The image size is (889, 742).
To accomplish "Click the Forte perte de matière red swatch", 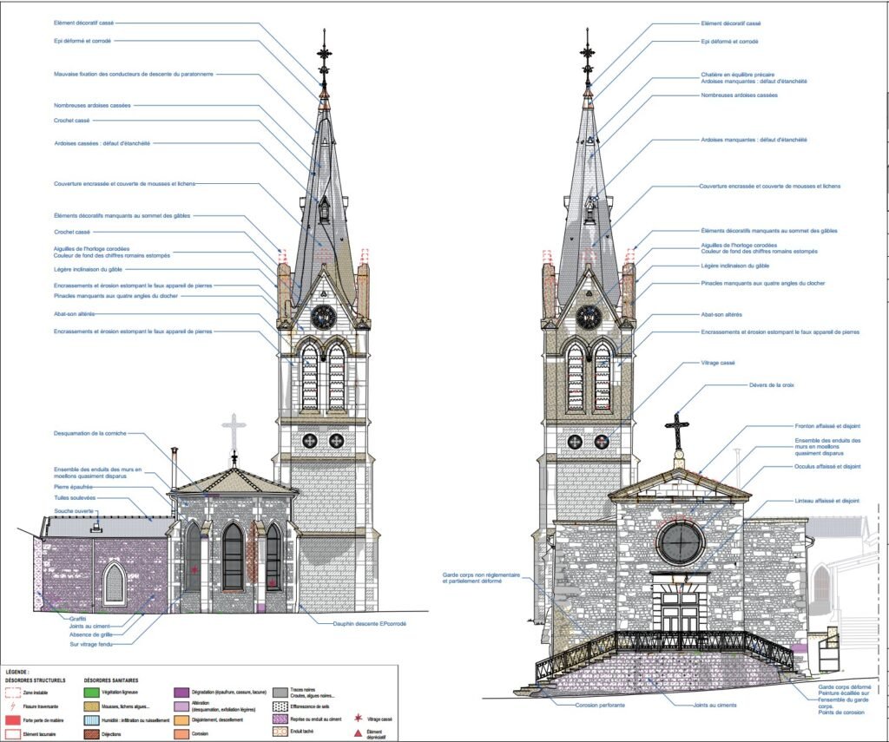I will (x=12, y=720).
